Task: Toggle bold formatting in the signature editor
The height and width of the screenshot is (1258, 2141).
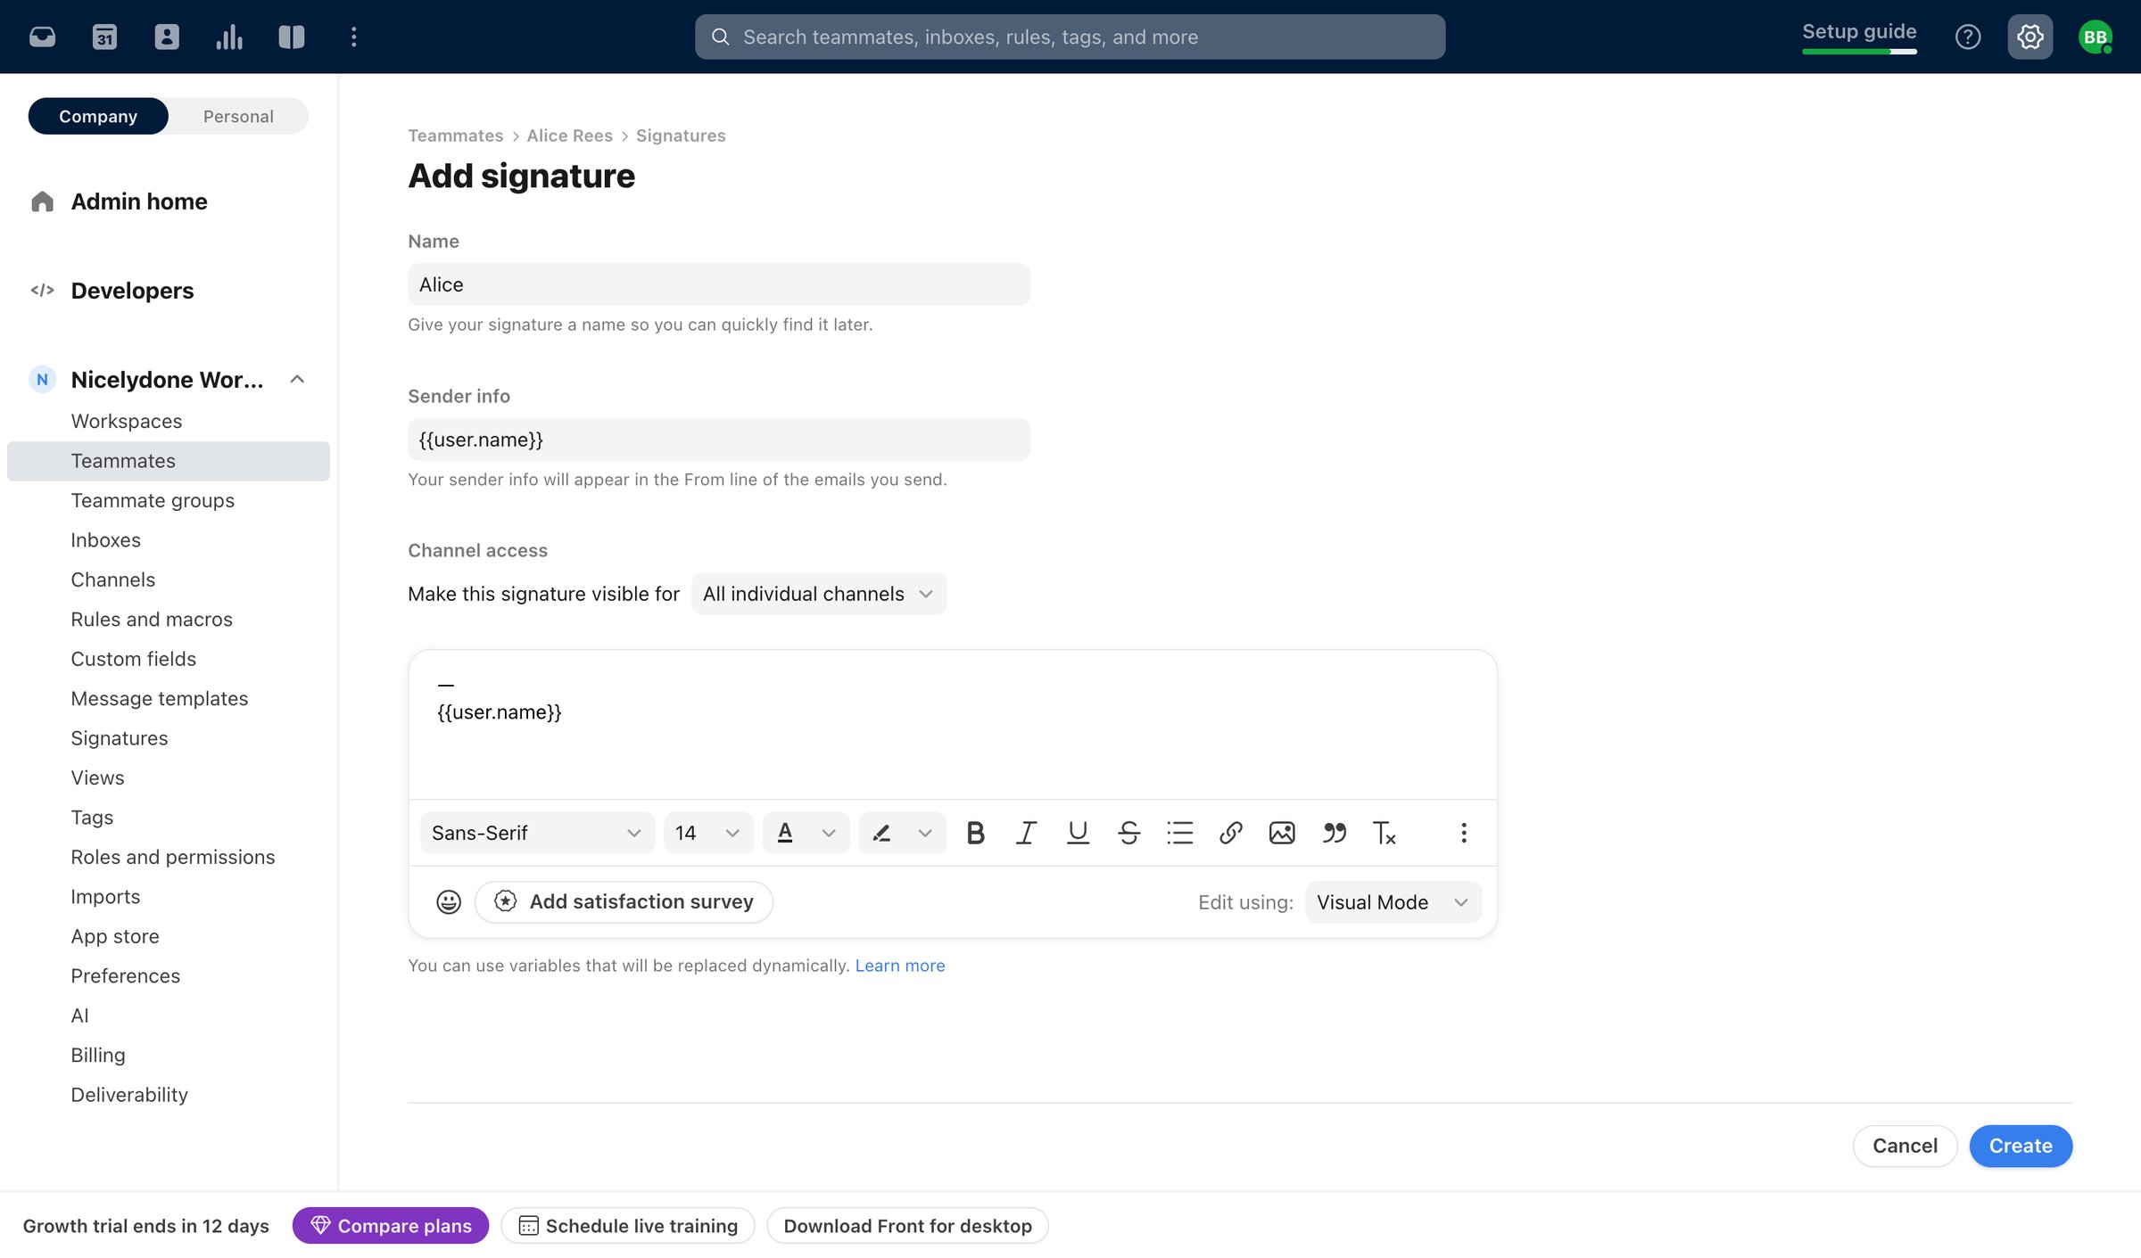Action: 975,833
